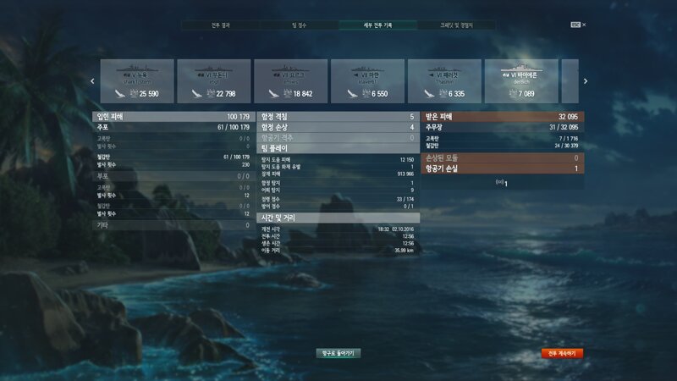Image resolution: width=677 pixels, height=381 pixels.
Task: Click the sunk marker on 22 798 card
Action: (x=197, y=93)
